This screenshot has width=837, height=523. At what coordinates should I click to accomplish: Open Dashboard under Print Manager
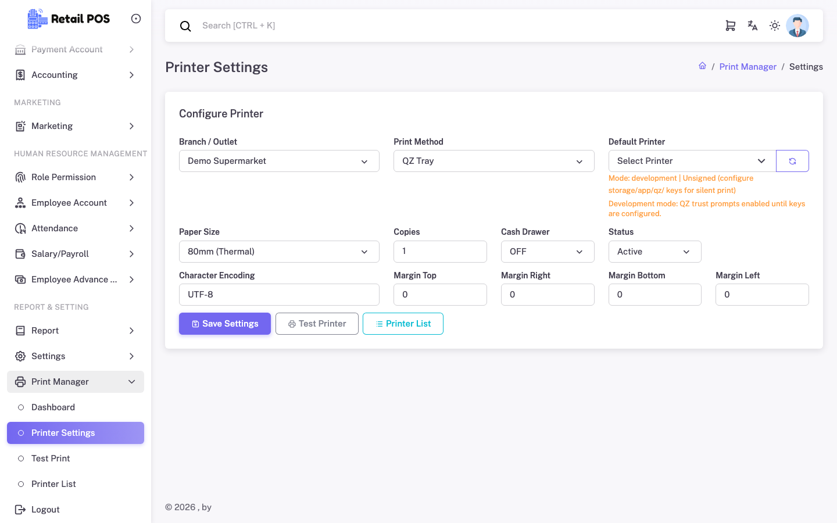click(x=76, y=407)
